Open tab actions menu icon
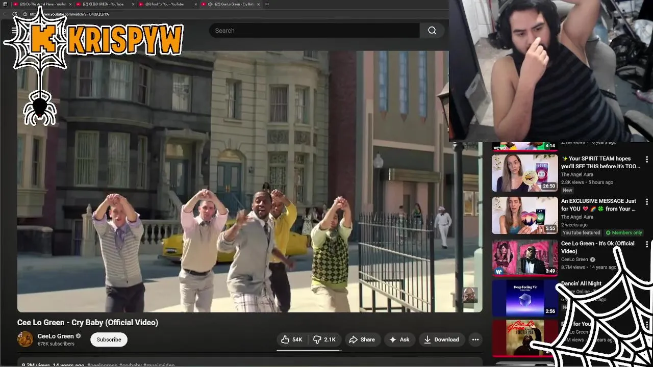 click(5, 4)
